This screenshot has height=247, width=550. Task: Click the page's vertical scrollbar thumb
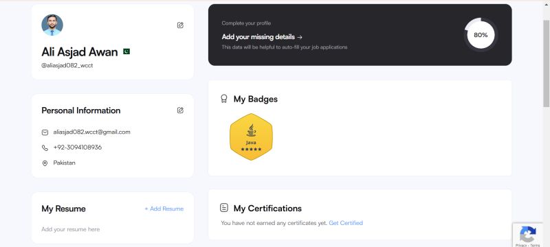546,63
